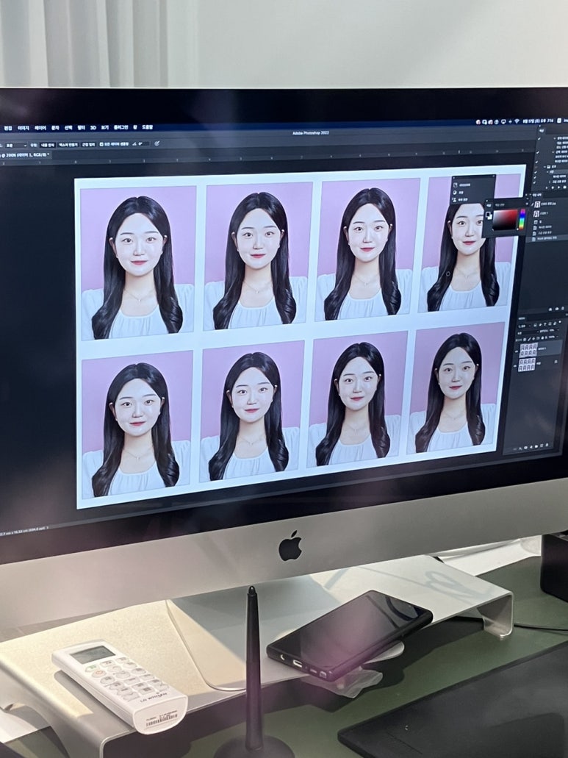Viewport: 568px width, 758px height.
Task: Open the 이미지 (Image) menu
Action: [24, 127]
